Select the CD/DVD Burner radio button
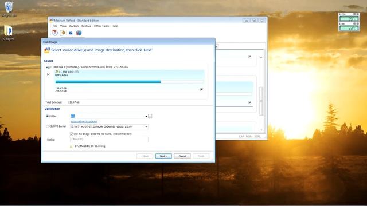 tap(47, 126)
